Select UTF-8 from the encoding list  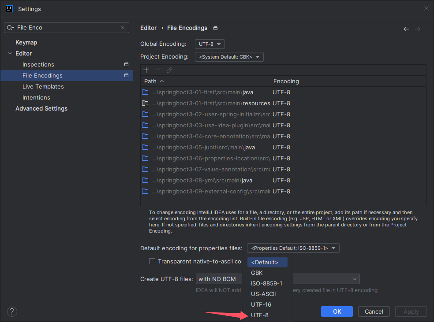point(259,315)
